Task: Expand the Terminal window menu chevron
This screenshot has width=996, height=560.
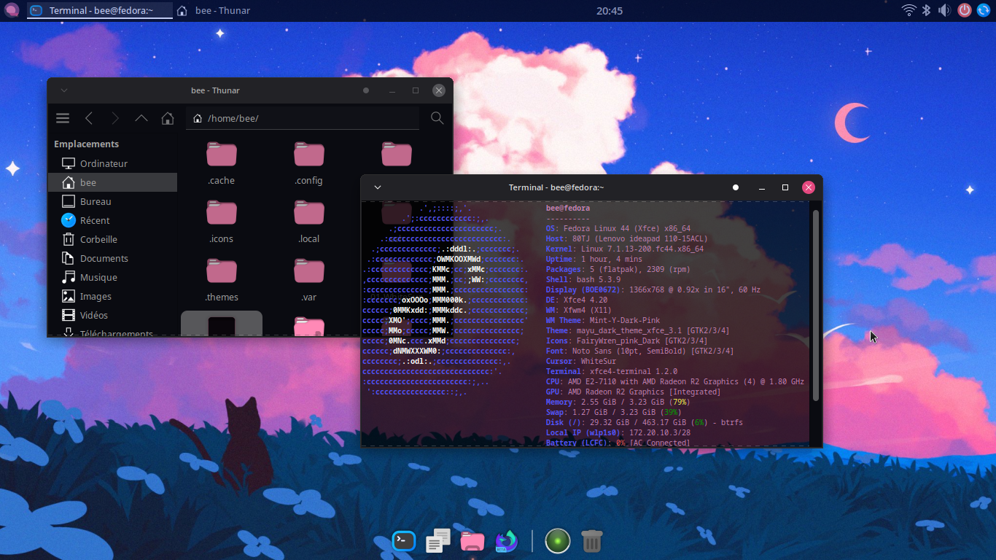Action: point(378,187)
